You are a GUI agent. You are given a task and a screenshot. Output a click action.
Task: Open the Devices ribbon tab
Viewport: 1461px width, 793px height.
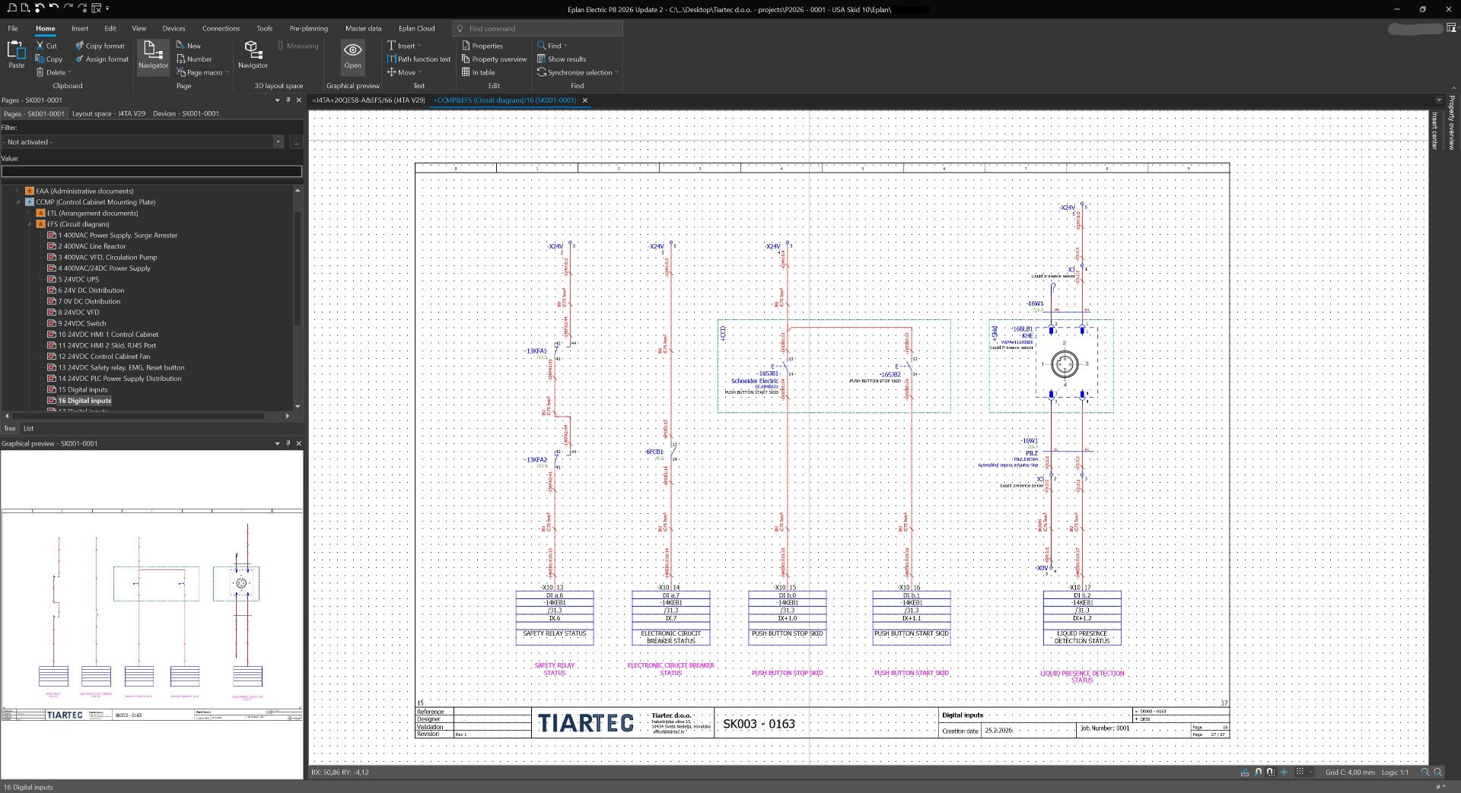click(x=173, y=28)
